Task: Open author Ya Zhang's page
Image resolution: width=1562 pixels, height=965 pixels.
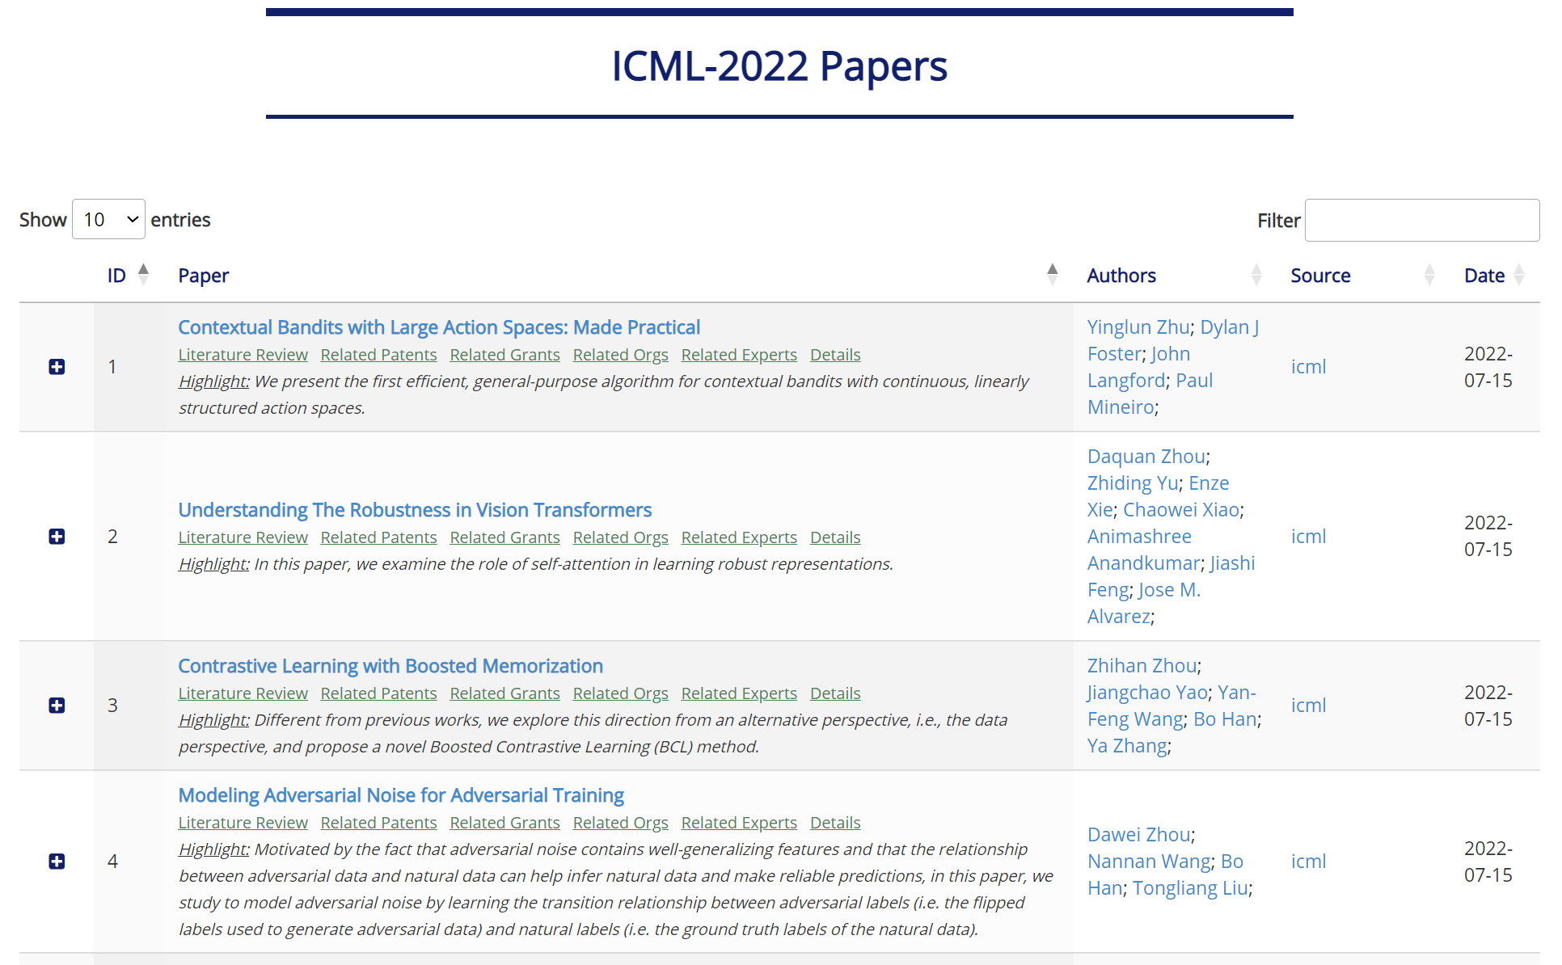Action: click(x=1127, y=746)
